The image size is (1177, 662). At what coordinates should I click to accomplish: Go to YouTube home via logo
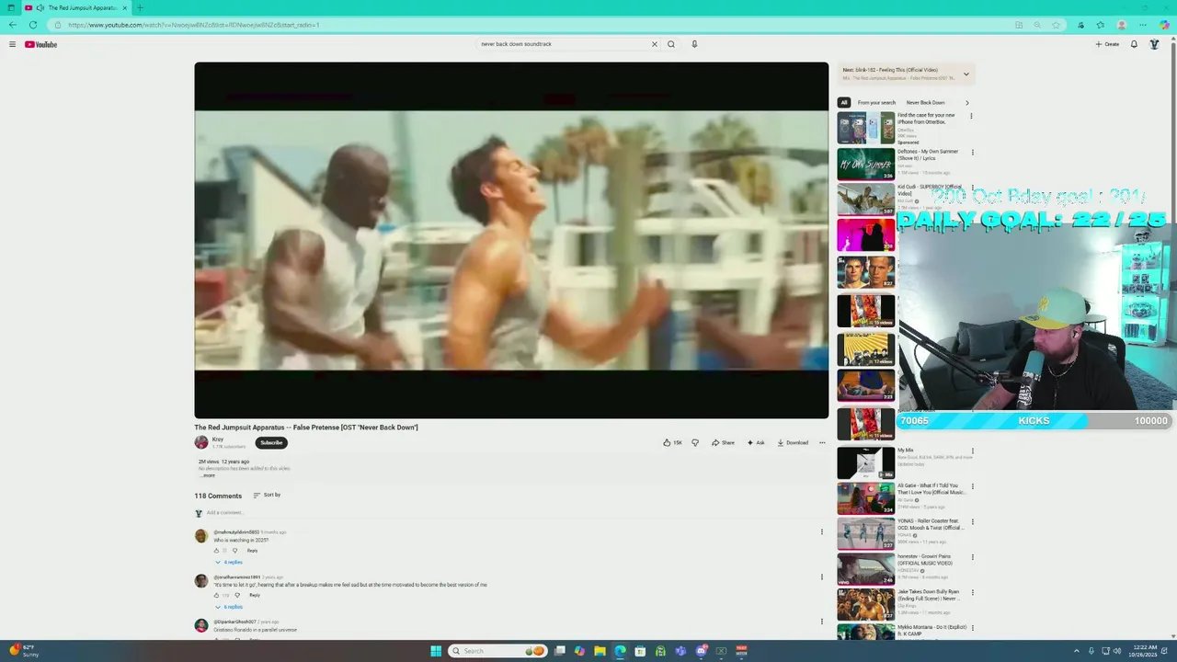40,44
